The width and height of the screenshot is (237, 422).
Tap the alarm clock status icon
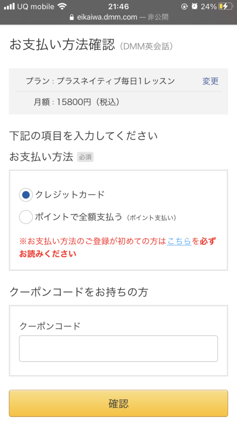(x=195, y=7)
